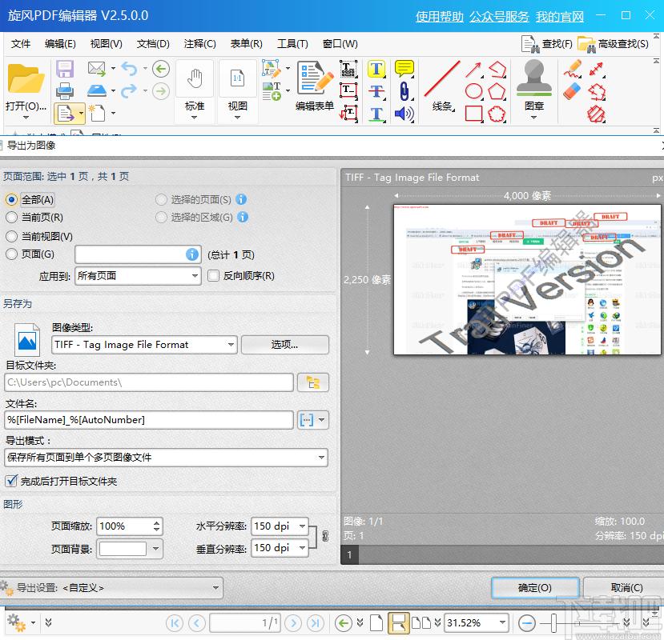Toggle the resolution link chain lock
Screen dimensions: 664x640
[325, 536]
